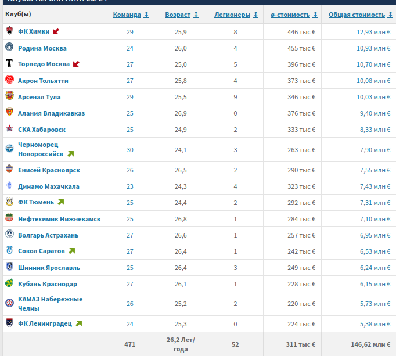Open the ФК Тюмень club link
Screen dimensions: 396x356
(x=36, y=202)
